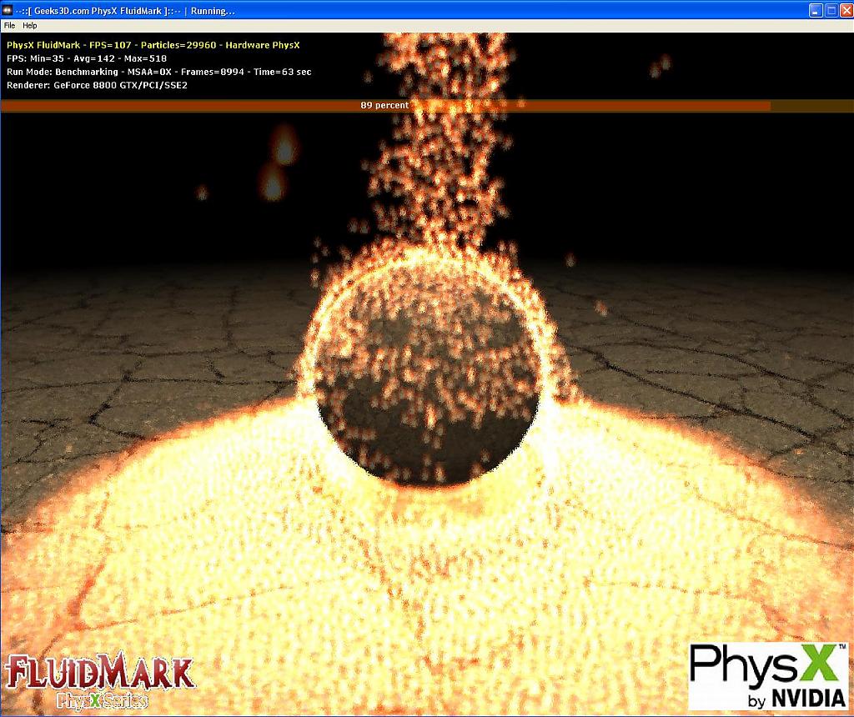Open the Help menu
854x717 pixels.
(x=30, y=26)
